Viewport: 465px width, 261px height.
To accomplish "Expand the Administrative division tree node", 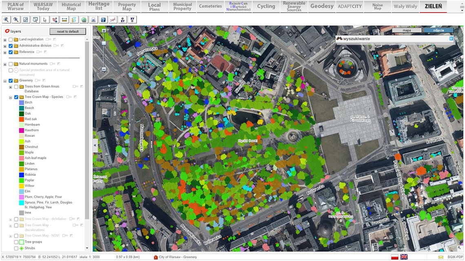I will click(5, 46).
